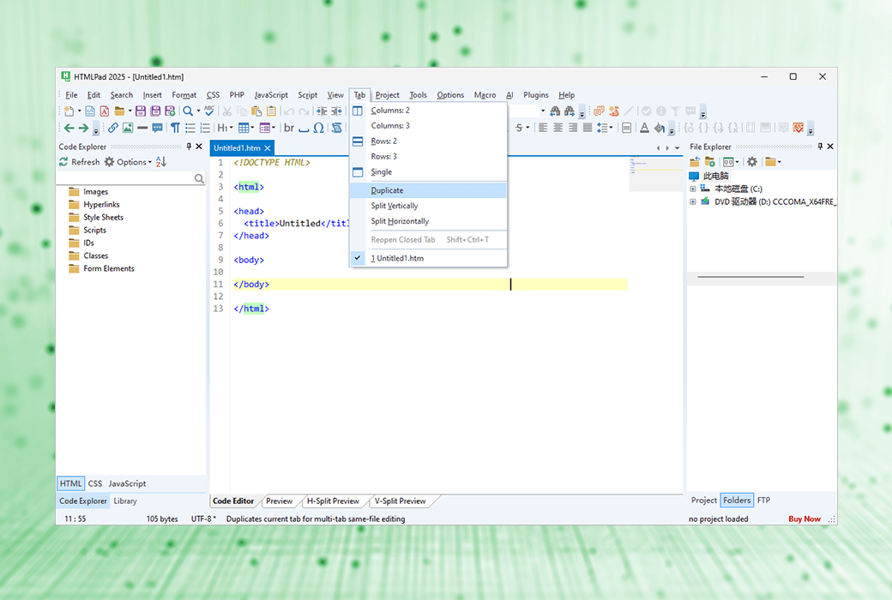Click the green Back arrow icon
The image size is (892, 600).
click(x=69, y=128)
